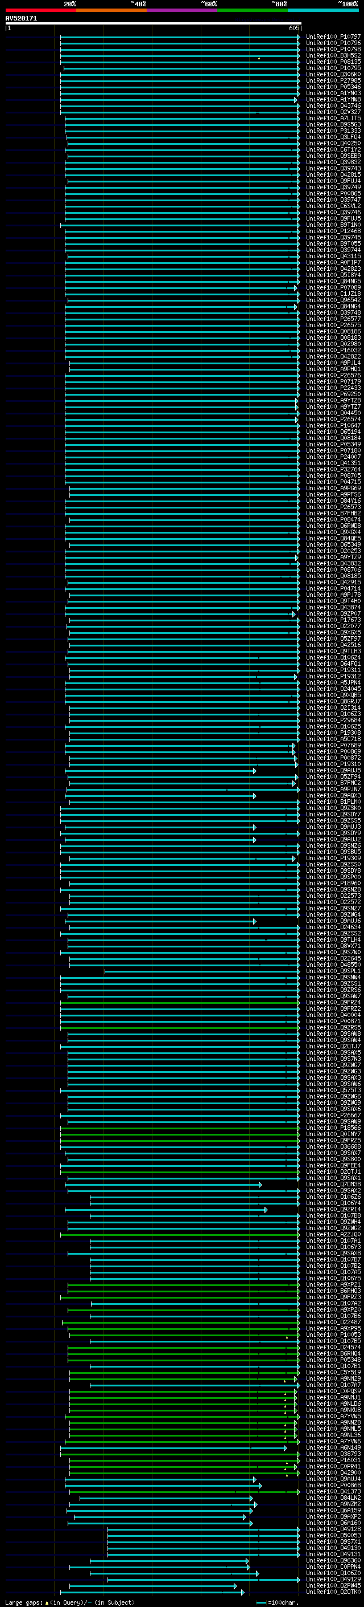Select hit label UniRef100_Q9AQX3

[333, 795]
